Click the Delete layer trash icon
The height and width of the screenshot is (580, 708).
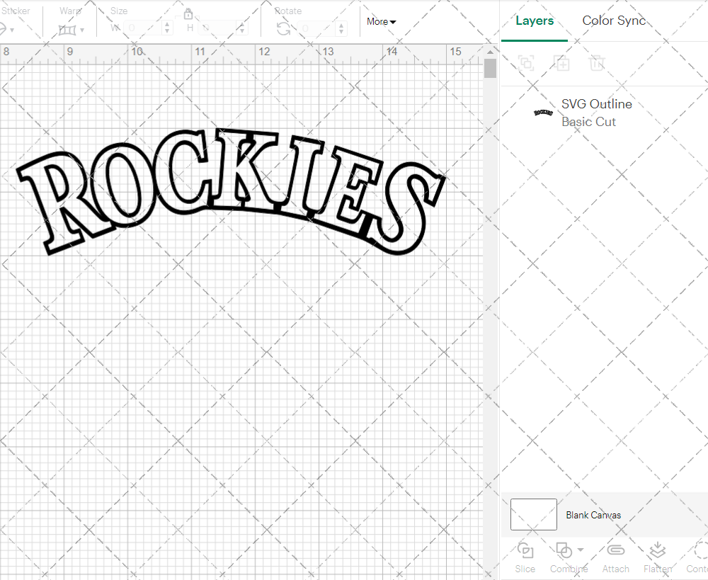(596, 63)
